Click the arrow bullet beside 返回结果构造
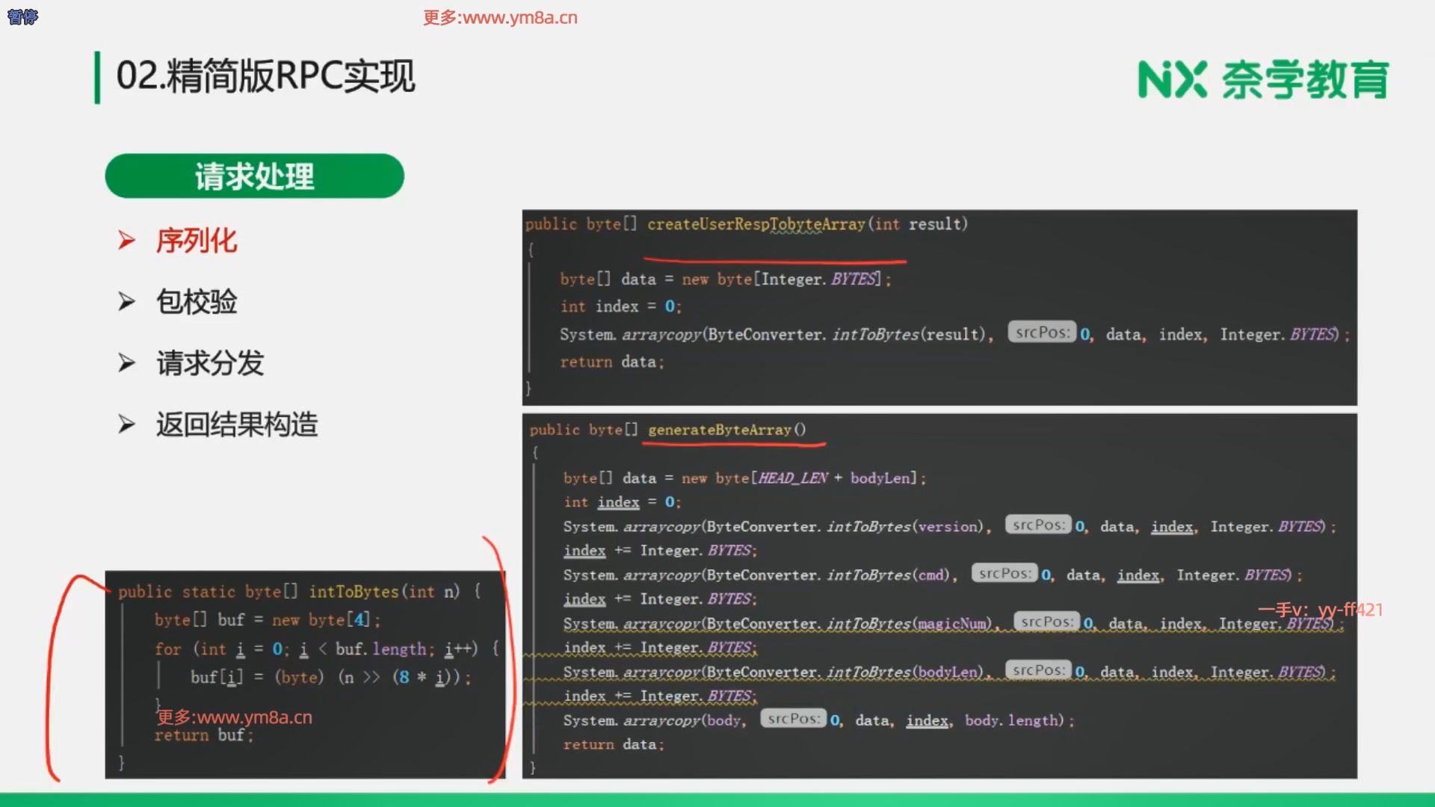The height and width of the screenshot is (807, 1435). 127,424
